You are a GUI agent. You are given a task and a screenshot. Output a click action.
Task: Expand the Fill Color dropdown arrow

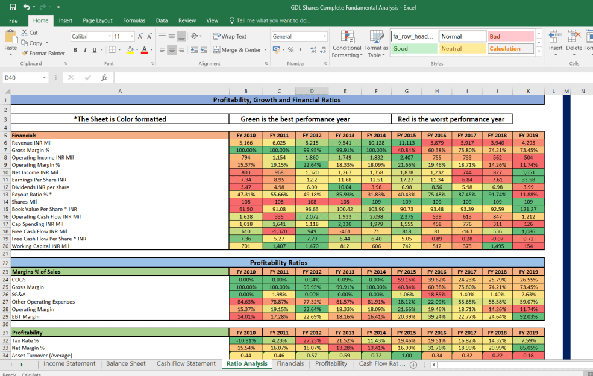coord(137,49)
